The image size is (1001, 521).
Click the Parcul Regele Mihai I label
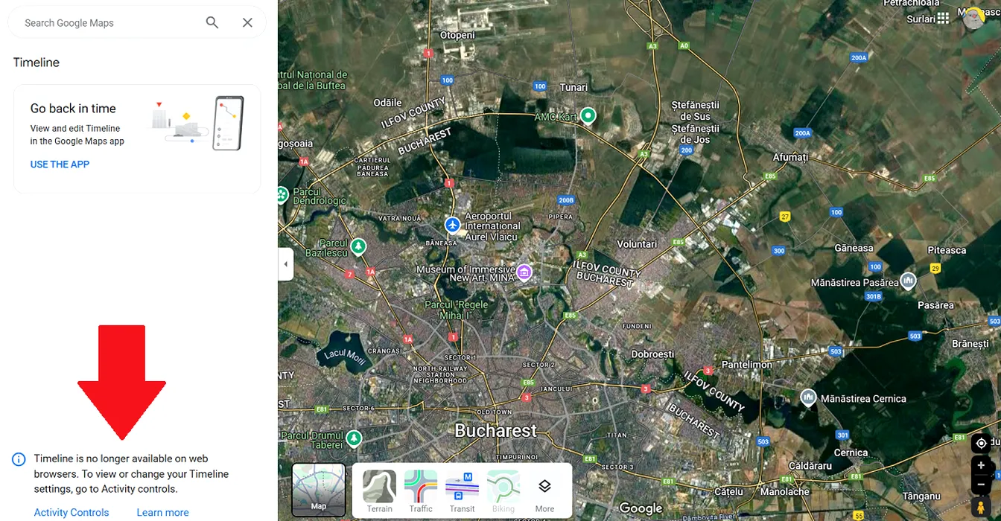point(457,310)
